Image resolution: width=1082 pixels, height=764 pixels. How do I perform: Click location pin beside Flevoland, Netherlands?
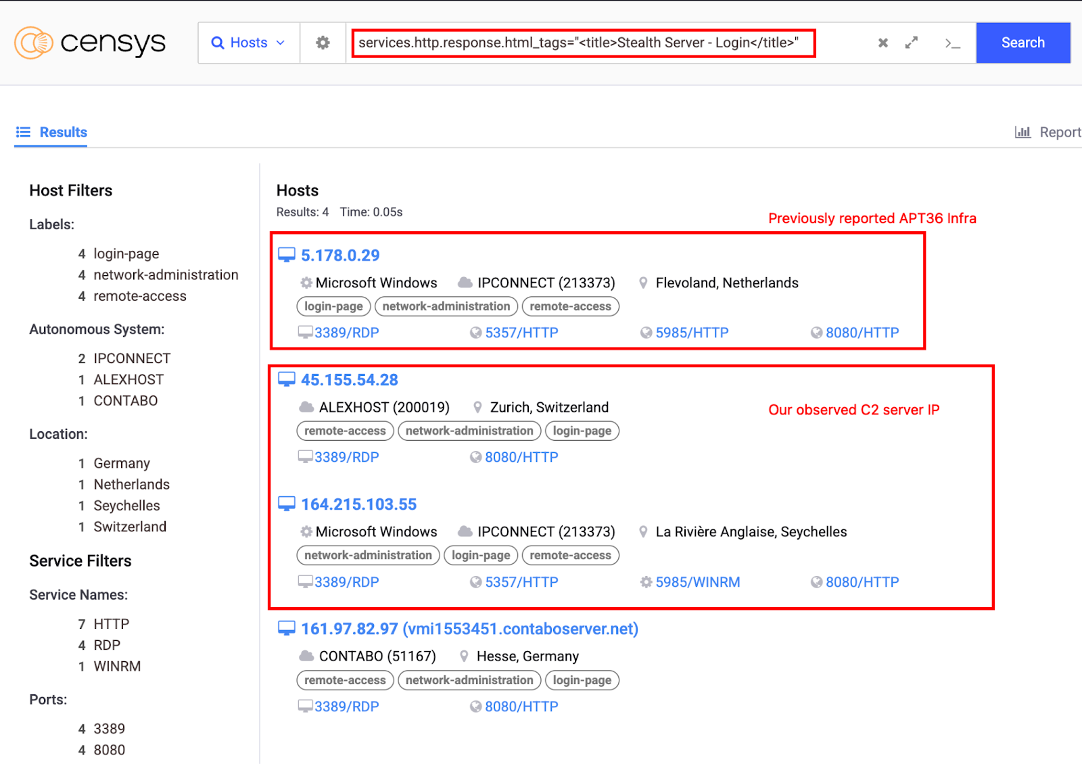[643, 283]
